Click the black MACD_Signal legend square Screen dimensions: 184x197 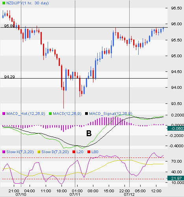87,113
